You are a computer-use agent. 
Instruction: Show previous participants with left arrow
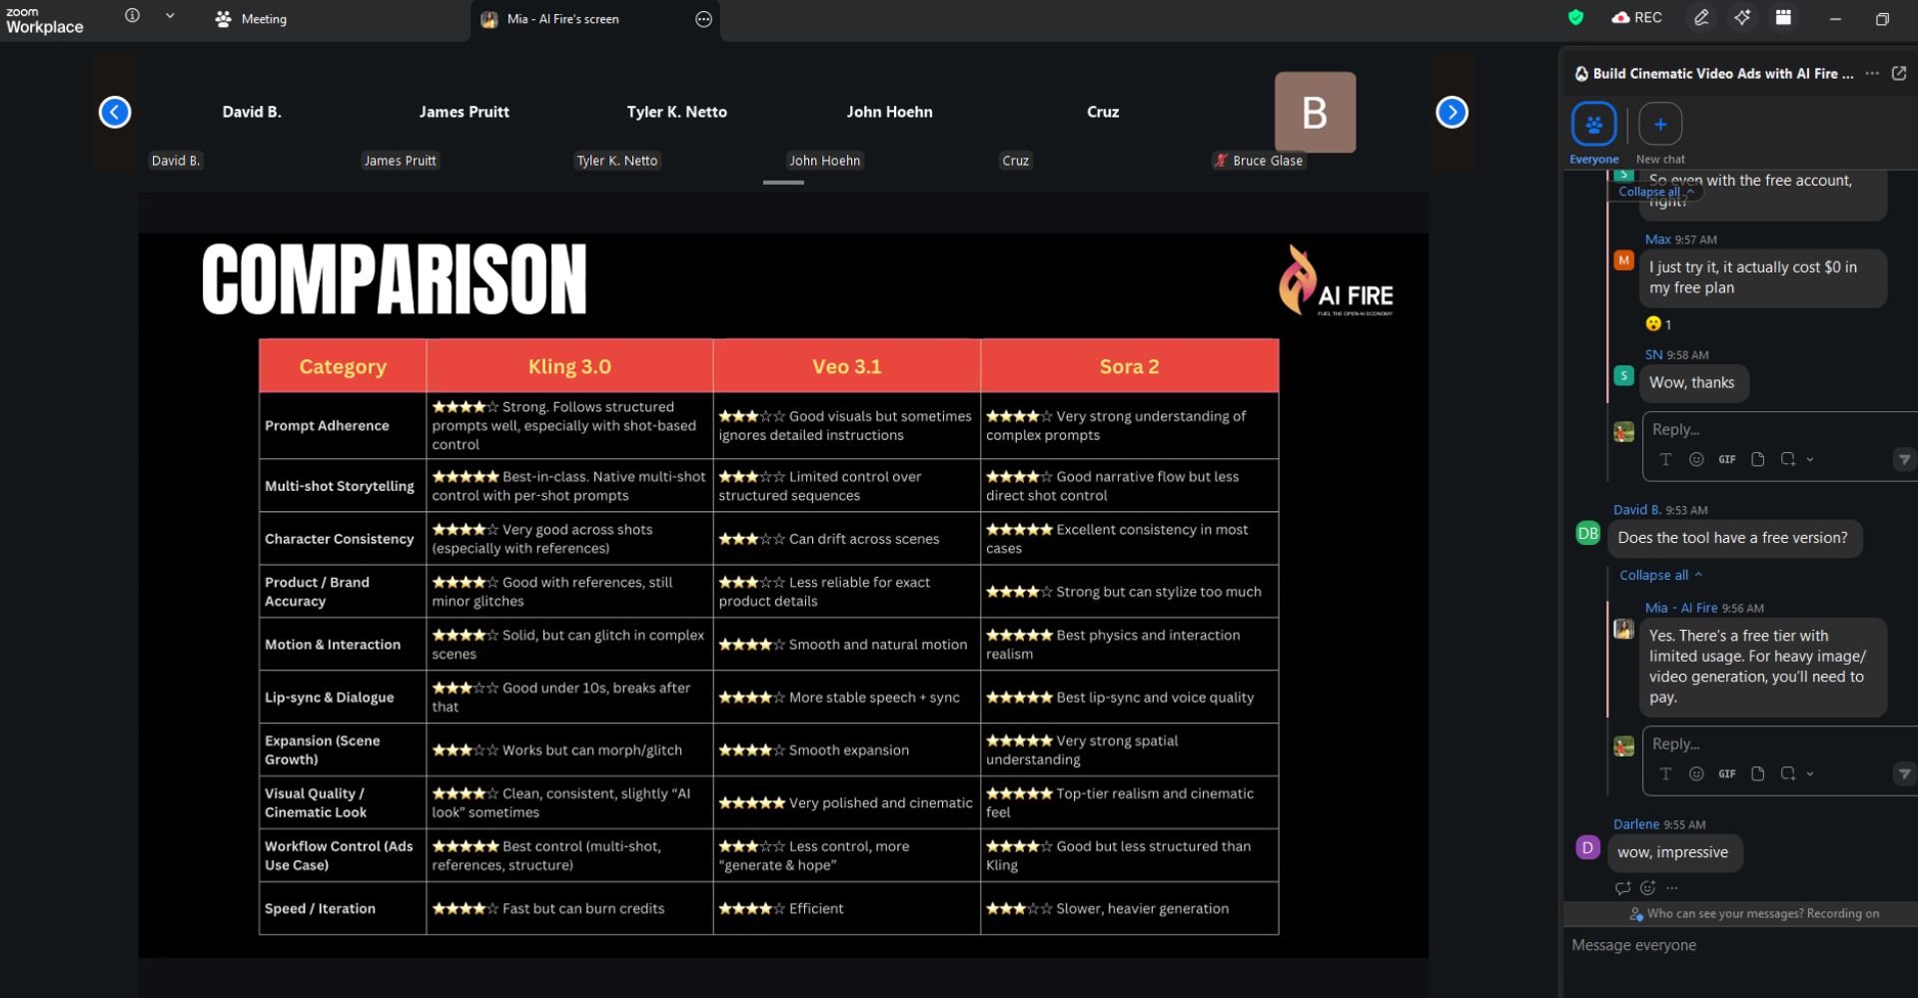(115, 113)
